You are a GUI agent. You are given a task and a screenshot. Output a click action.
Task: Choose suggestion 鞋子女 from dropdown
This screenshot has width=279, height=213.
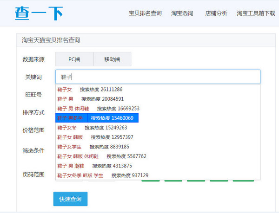tap(158, 89)
